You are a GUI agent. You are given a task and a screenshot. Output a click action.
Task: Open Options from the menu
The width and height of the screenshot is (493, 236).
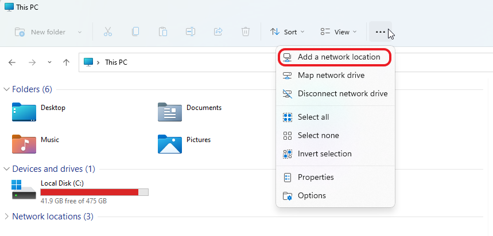[311, 196]
